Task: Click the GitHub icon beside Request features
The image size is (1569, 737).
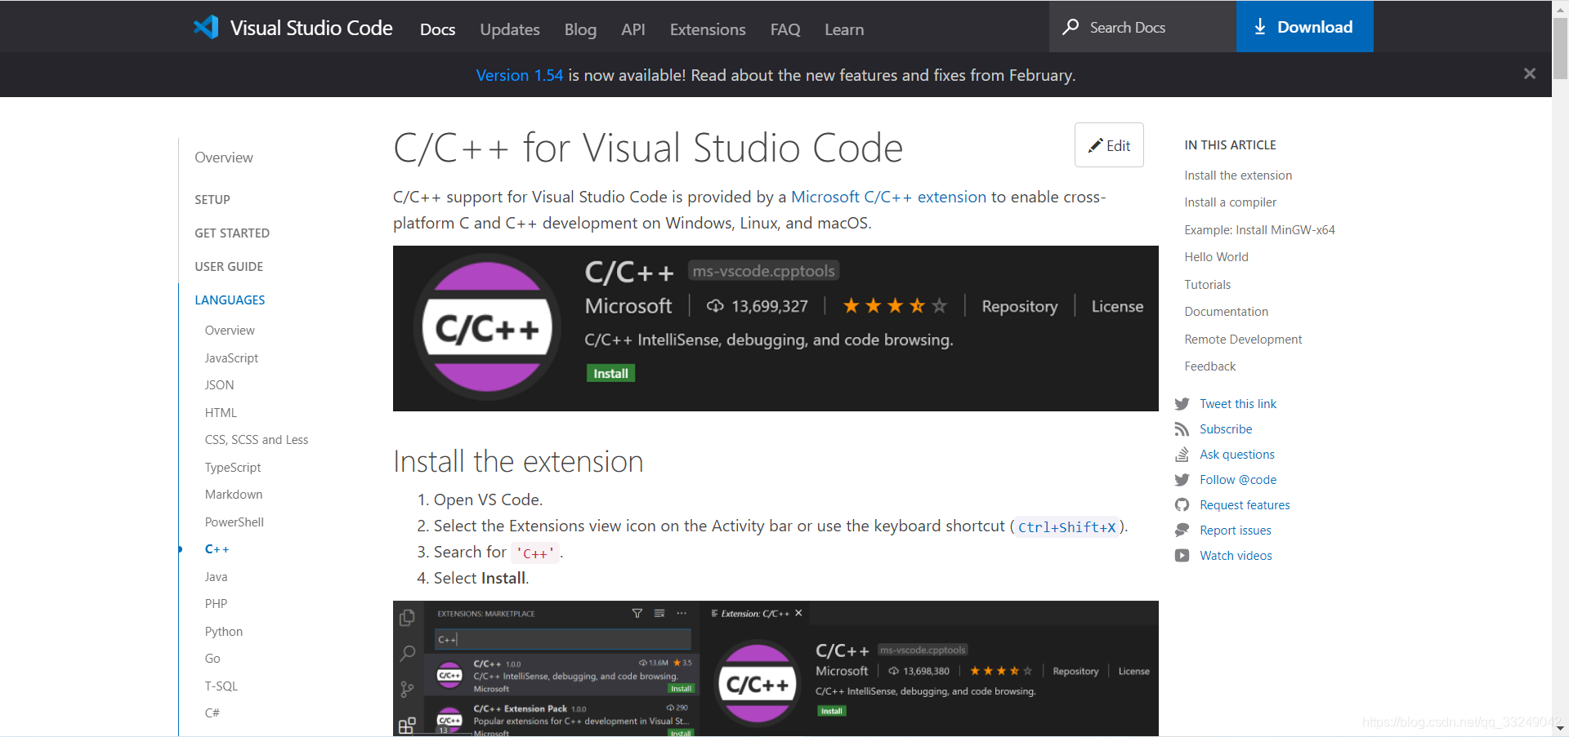Action: click(1182, 505)
